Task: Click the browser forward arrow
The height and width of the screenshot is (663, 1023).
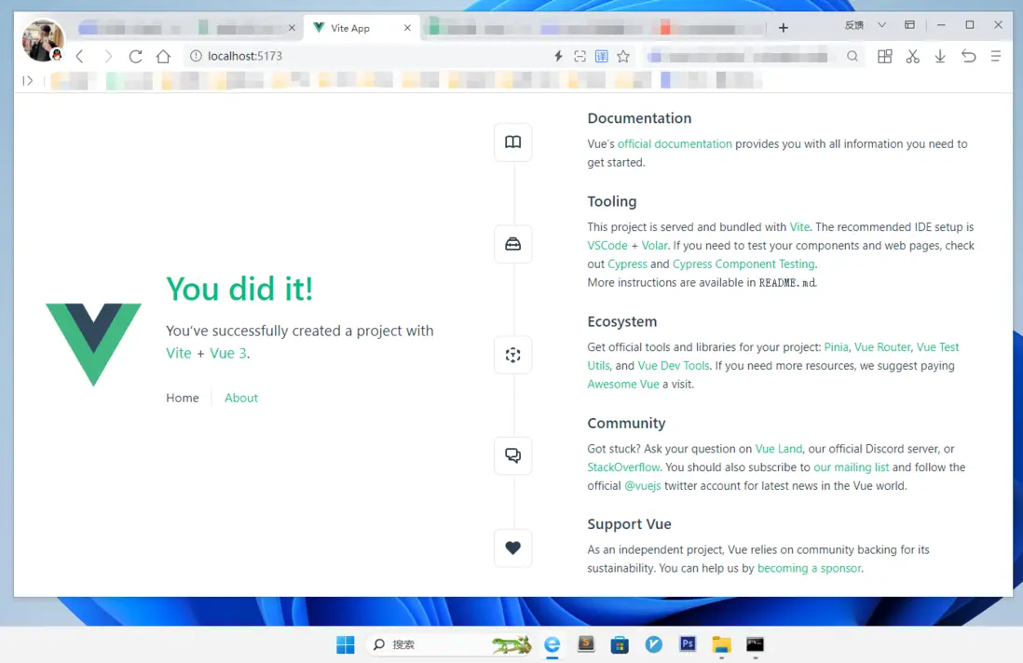Action: (108, 56)
